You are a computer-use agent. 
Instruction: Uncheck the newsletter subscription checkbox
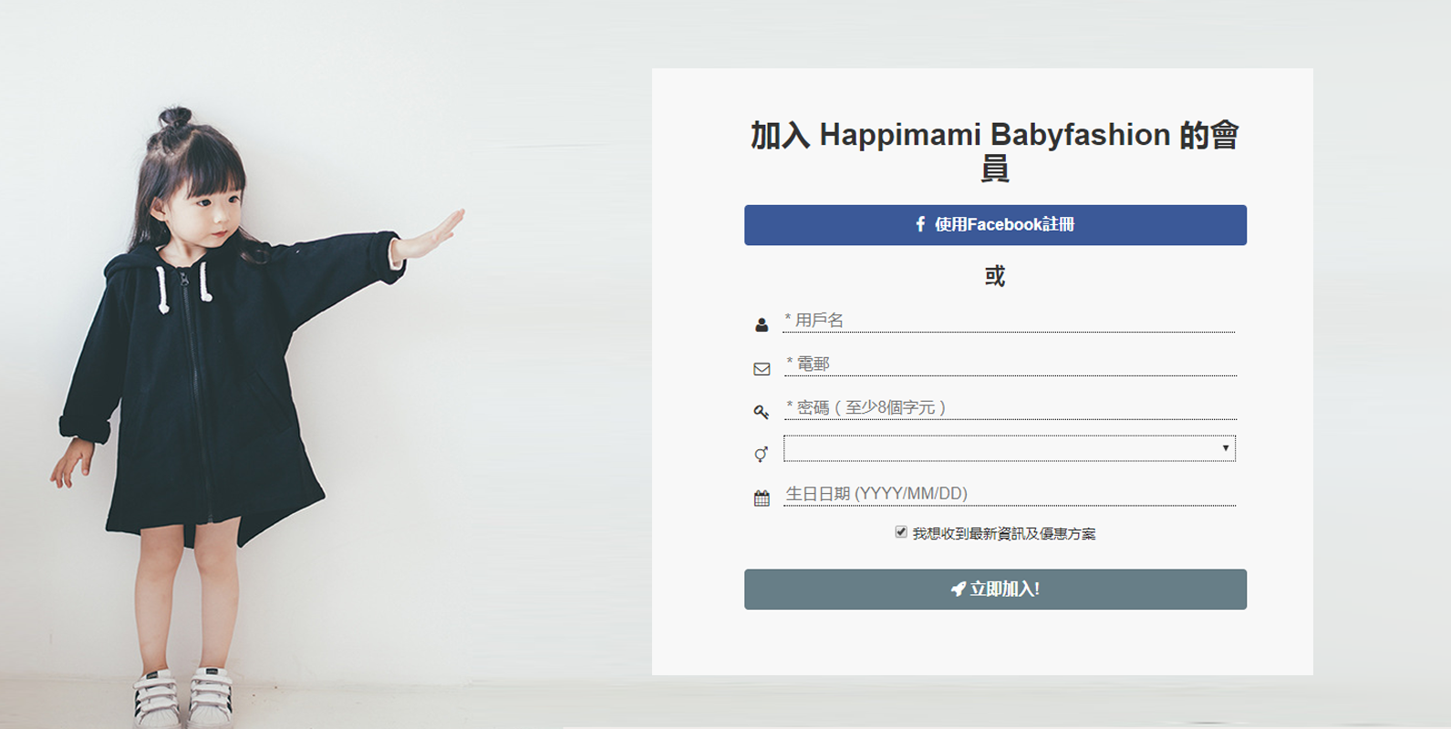(901, 532)
